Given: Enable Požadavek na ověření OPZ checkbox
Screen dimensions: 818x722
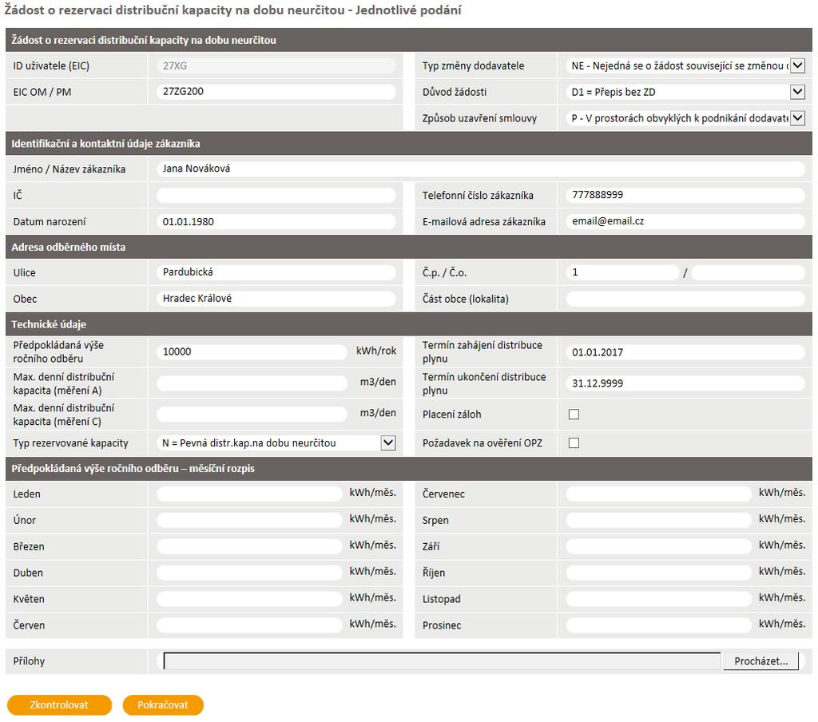Looking at the screenshot, I should coord(574,443).
